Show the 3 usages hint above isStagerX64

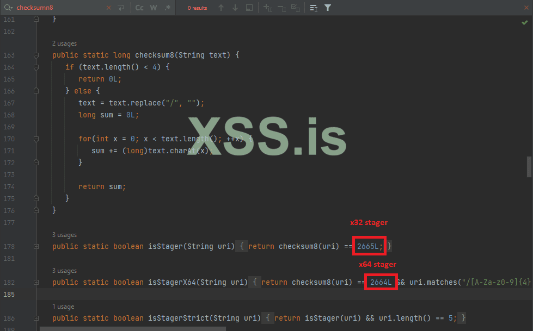click(x=64, y=271)
